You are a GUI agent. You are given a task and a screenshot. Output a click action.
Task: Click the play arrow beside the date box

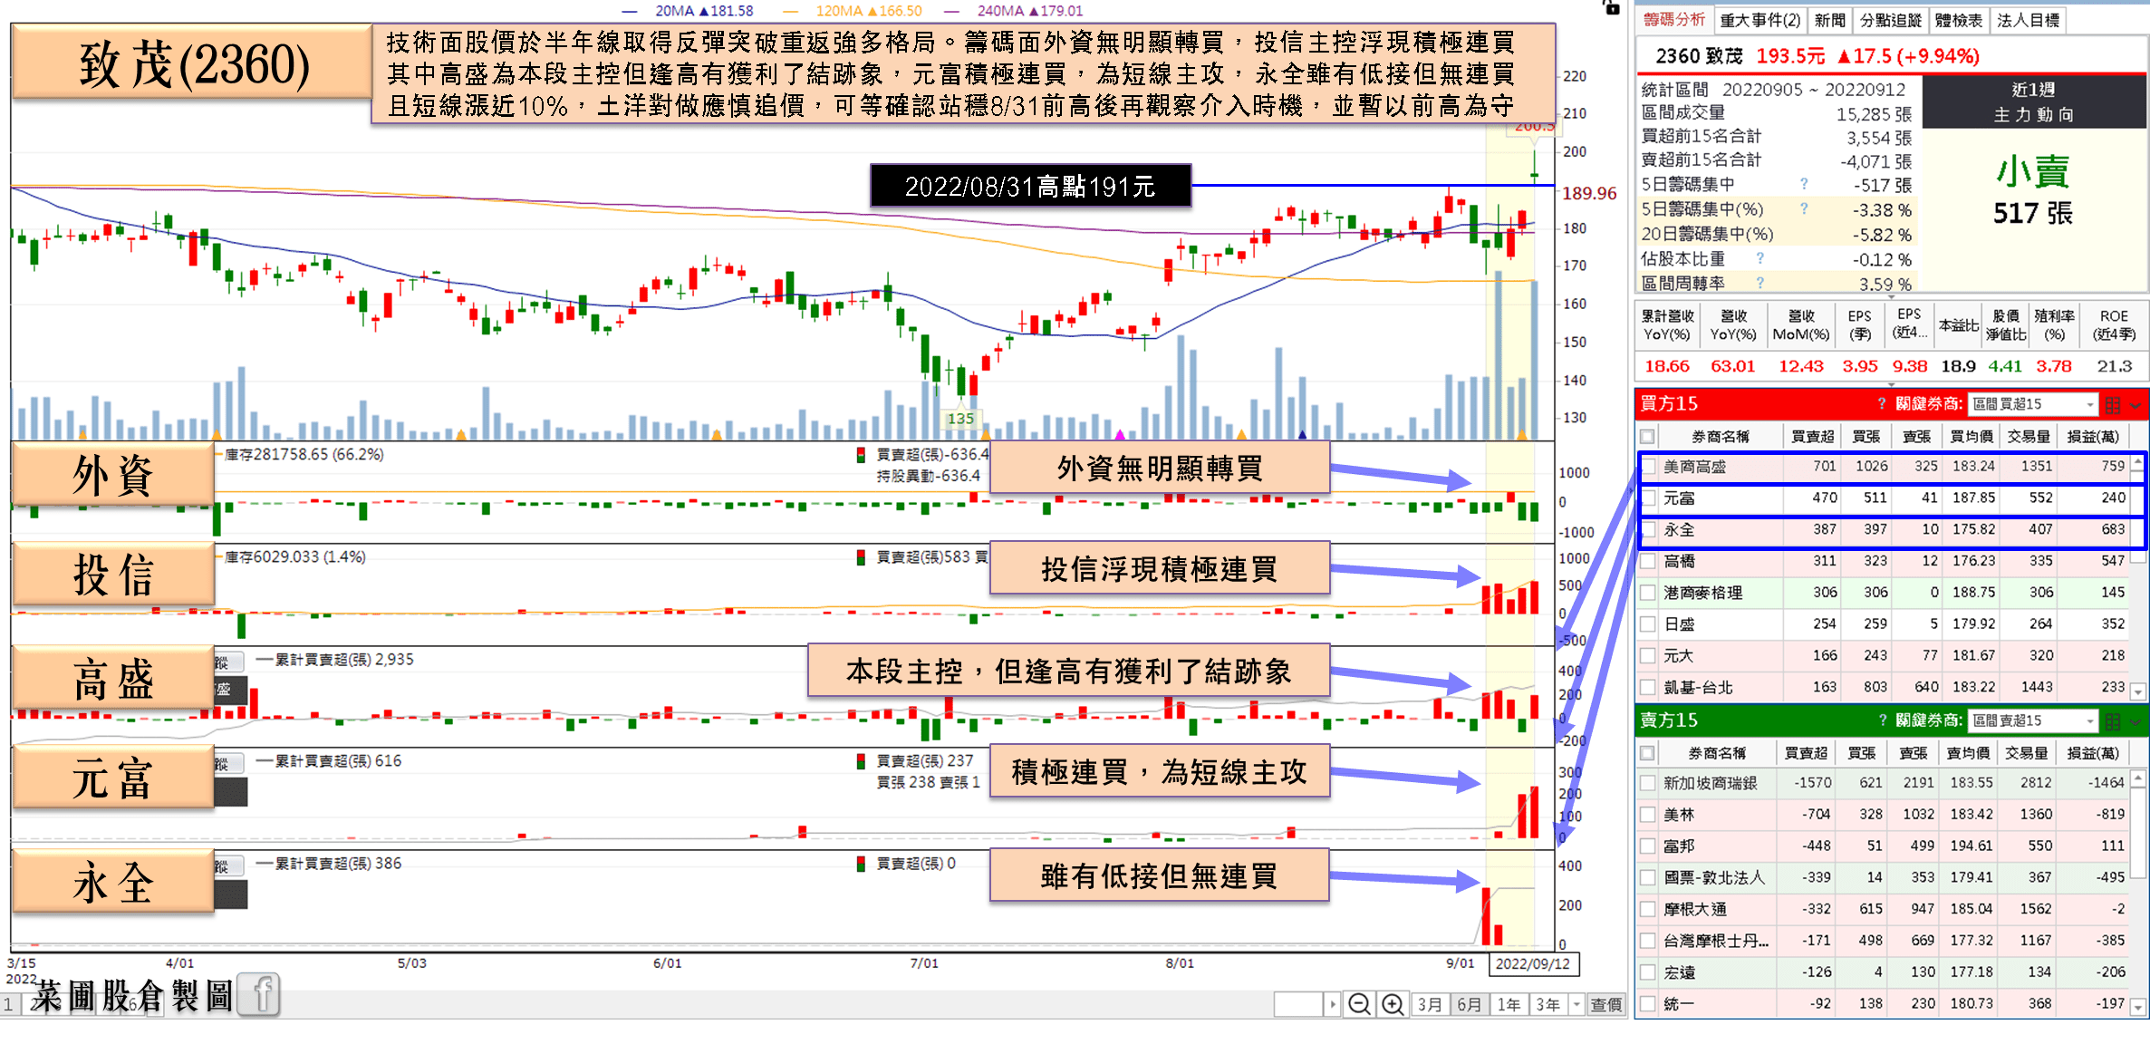tap(1332, 1004)
